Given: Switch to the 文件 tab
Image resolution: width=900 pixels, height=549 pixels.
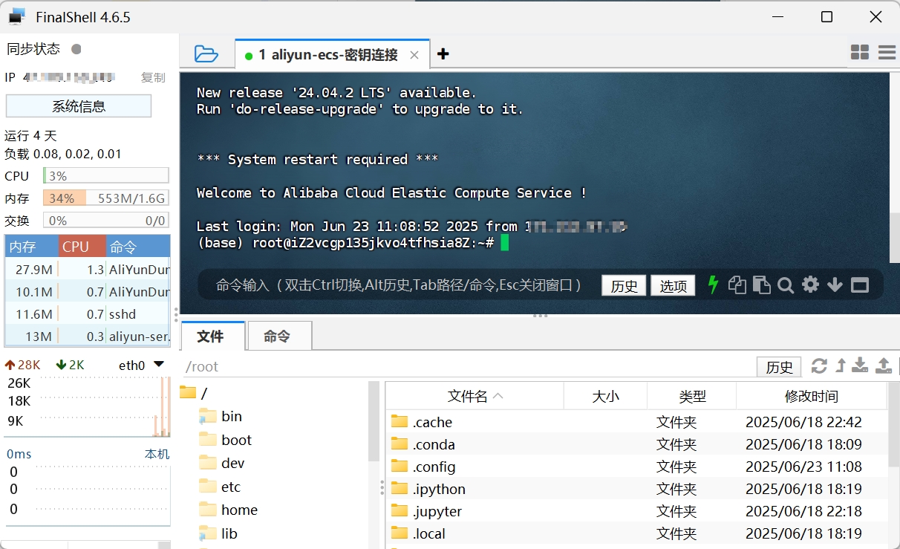Looking at the screenshot, I should pyautogui.click(x=213, y=336).
